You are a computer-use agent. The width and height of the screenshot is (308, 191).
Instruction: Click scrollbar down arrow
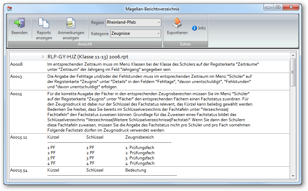coord(293,176)
